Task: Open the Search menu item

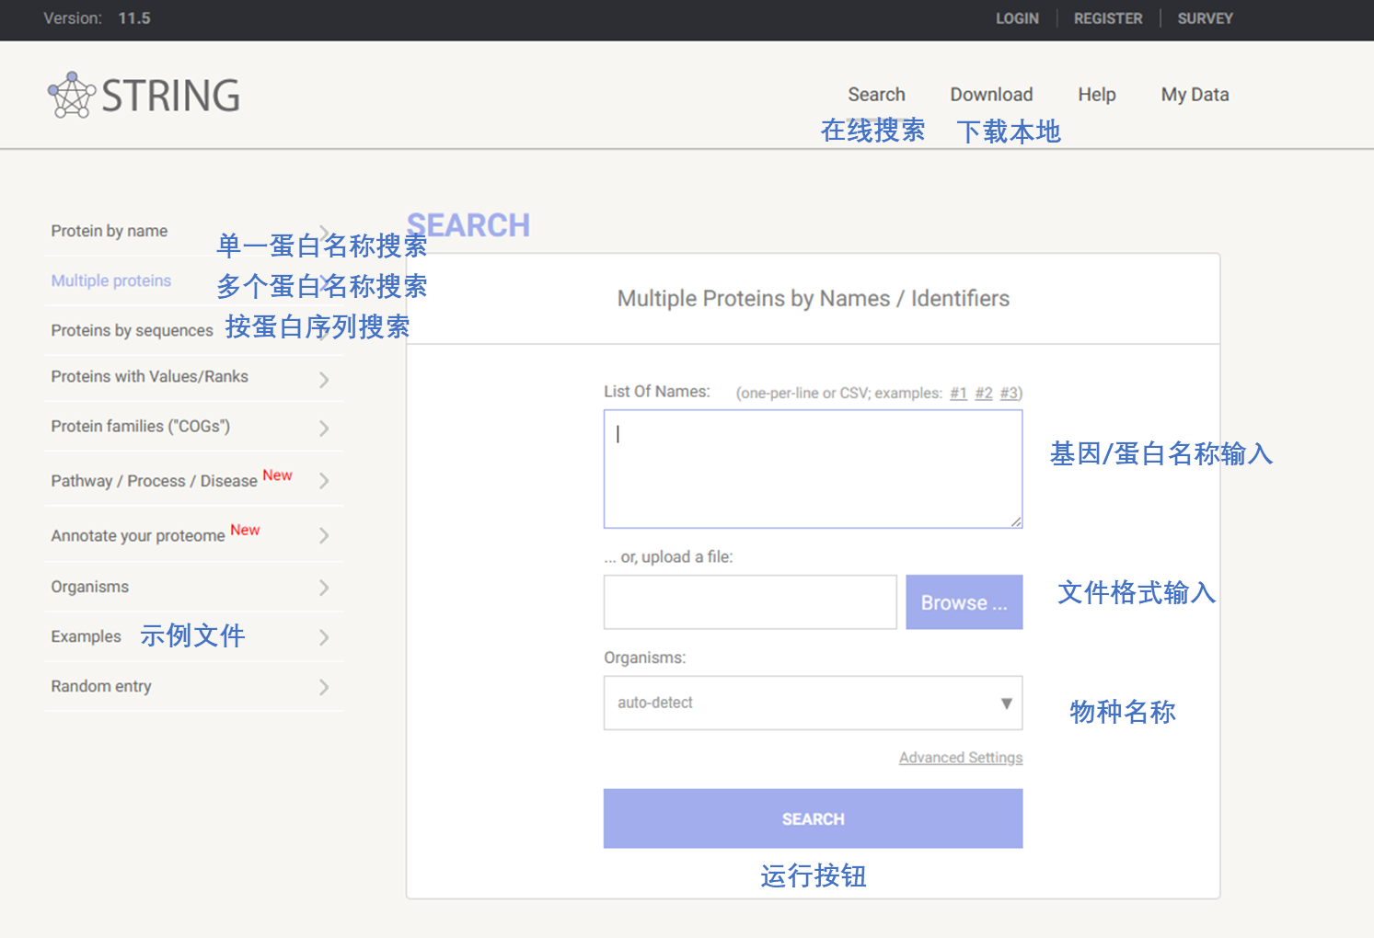Action: [x=875, y=94]
